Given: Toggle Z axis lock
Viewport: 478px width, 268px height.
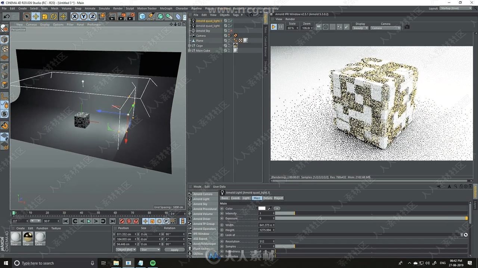Looking at the screenshot, I should (x=92, y=16).
